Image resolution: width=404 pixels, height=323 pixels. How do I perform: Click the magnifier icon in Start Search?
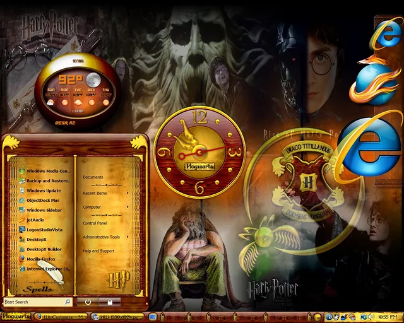pos(68,302)
